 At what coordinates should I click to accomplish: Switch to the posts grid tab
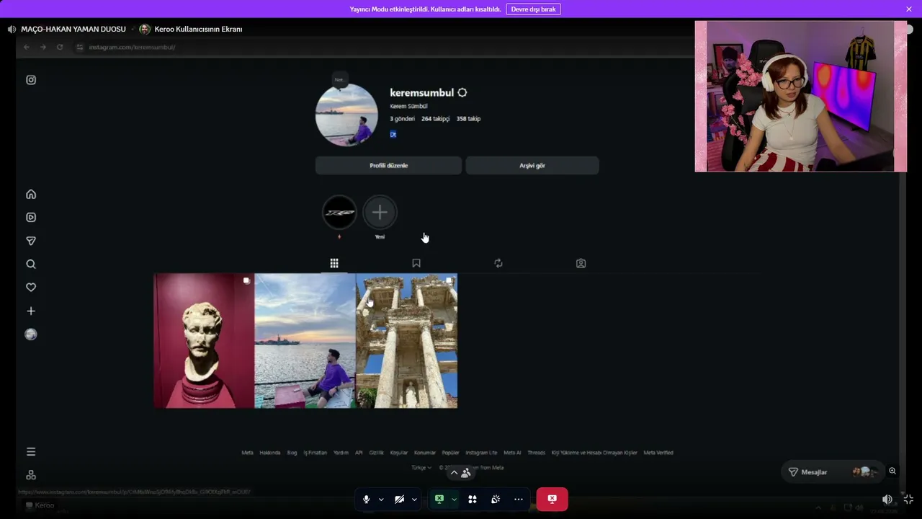[334, 264]
